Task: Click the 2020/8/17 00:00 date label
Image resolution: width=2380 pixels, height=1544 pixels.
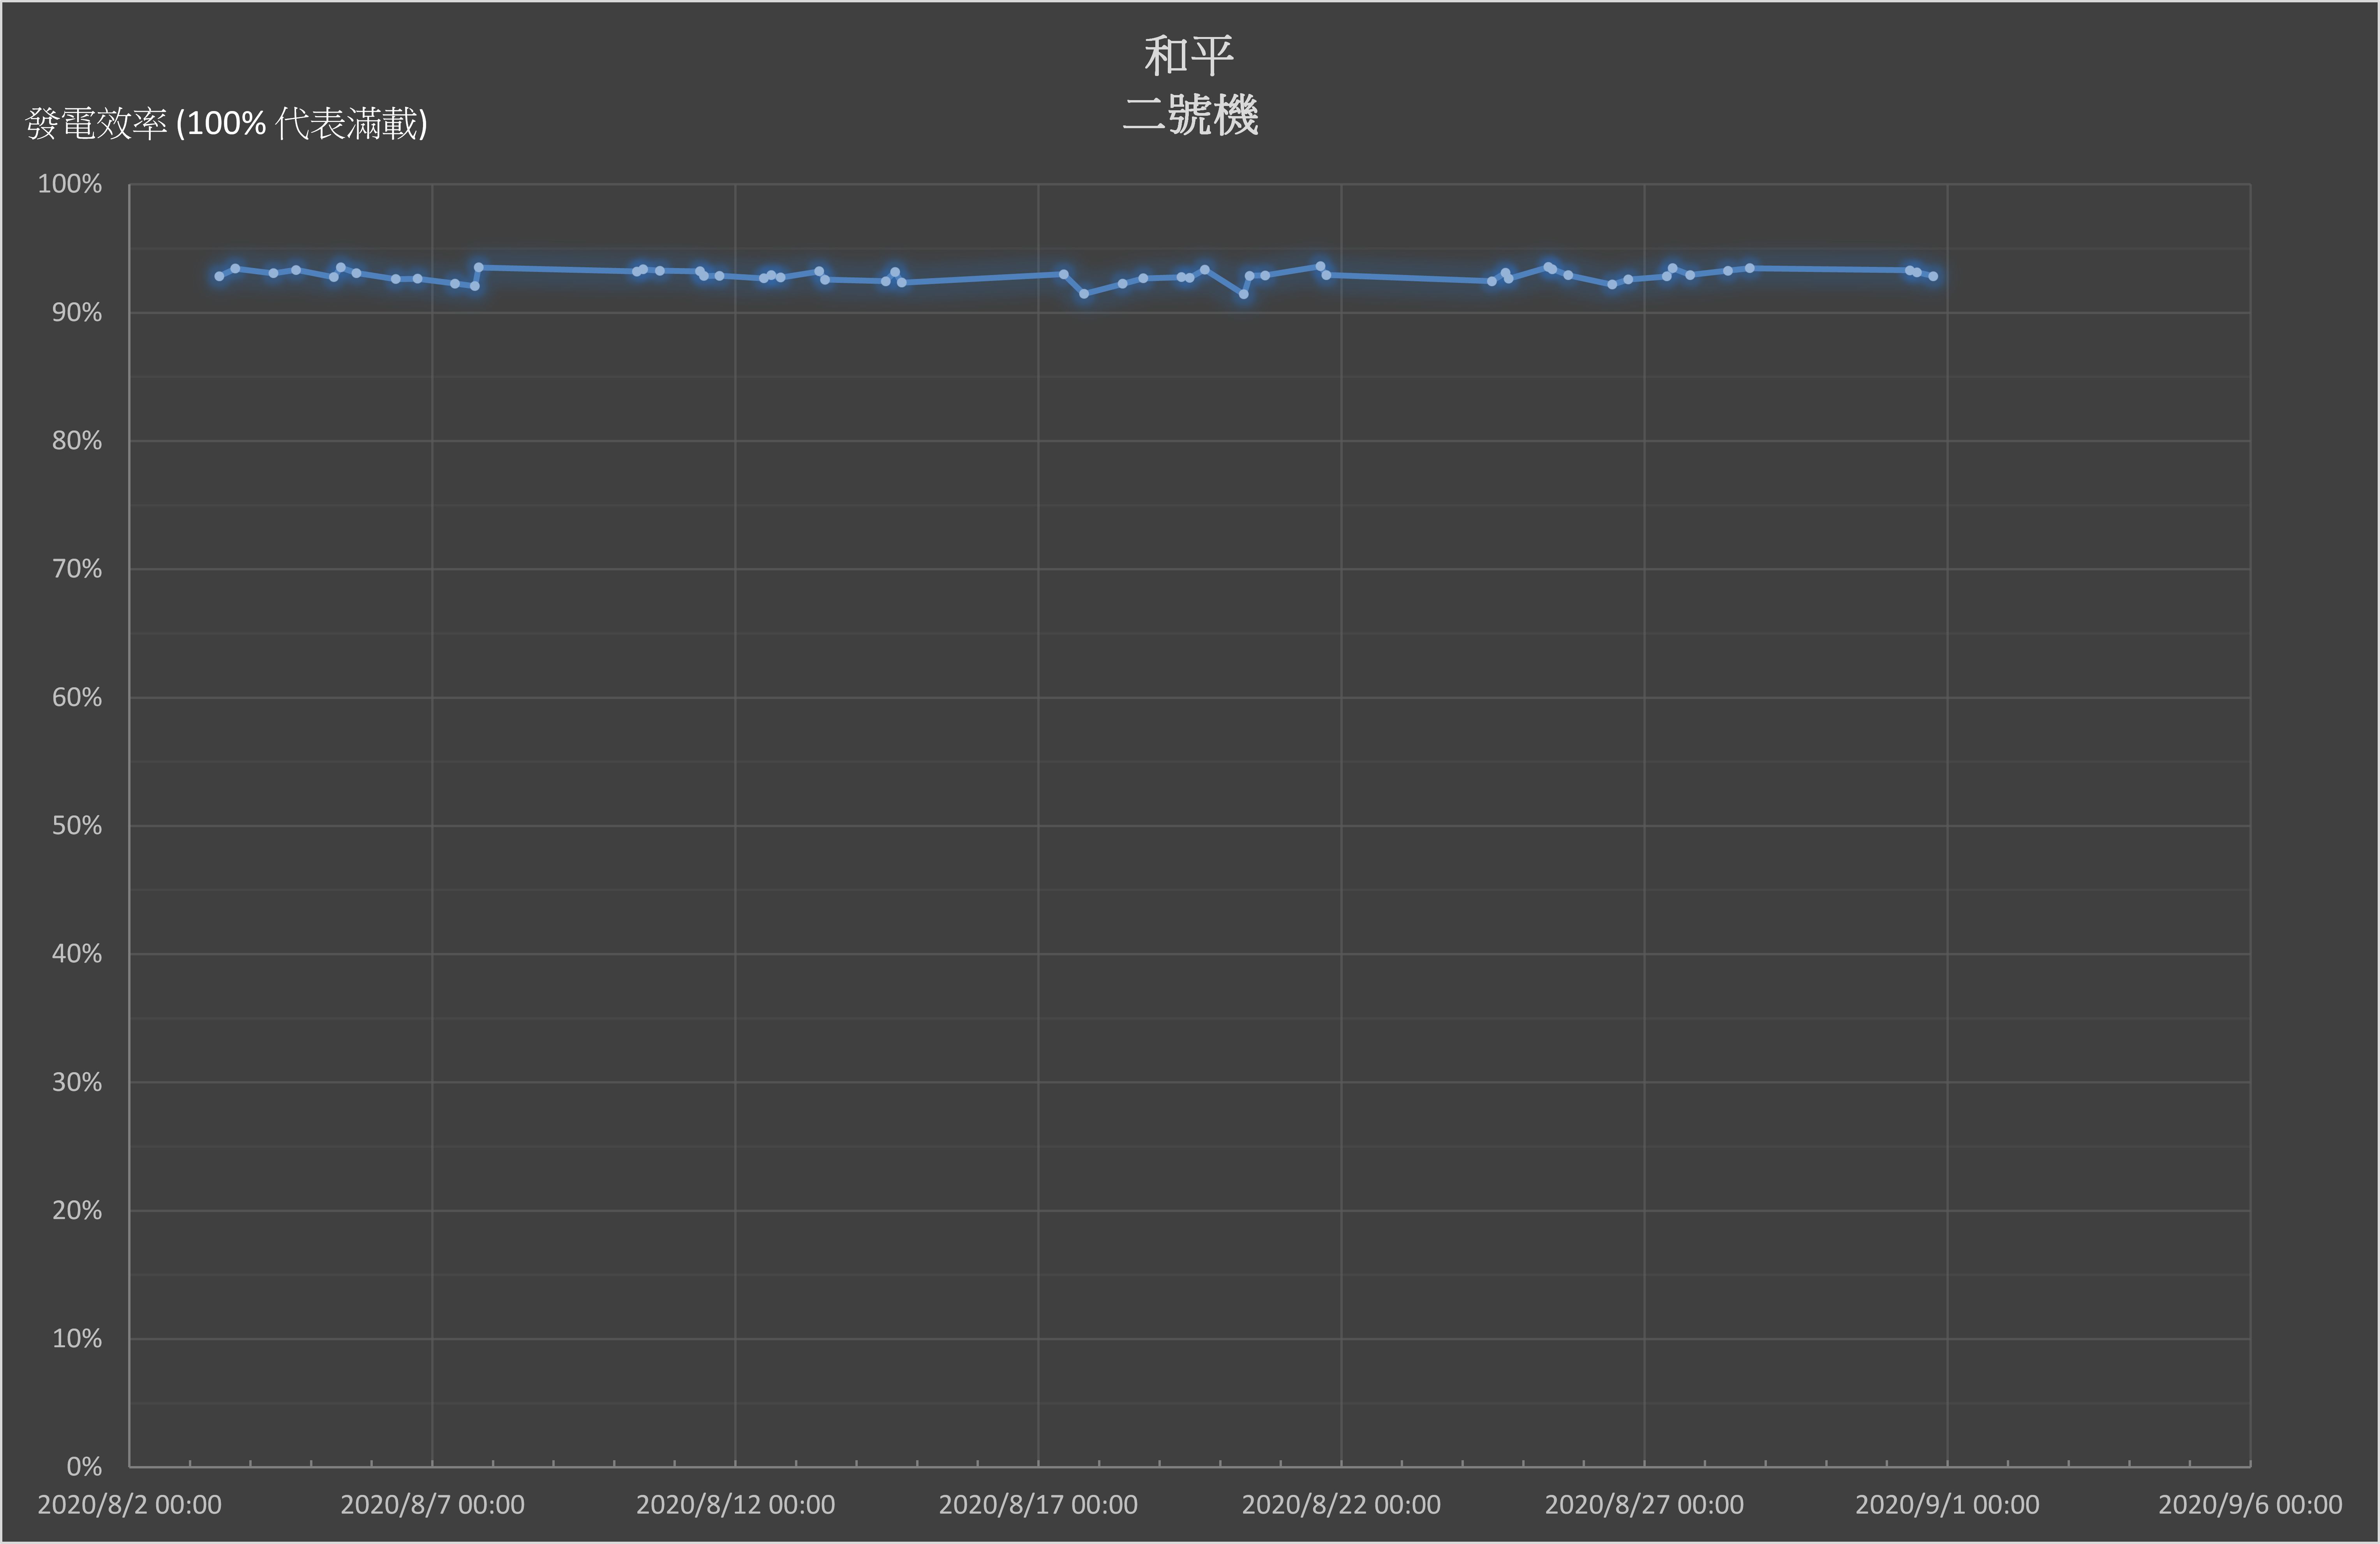Action: click(1038, 1505)
